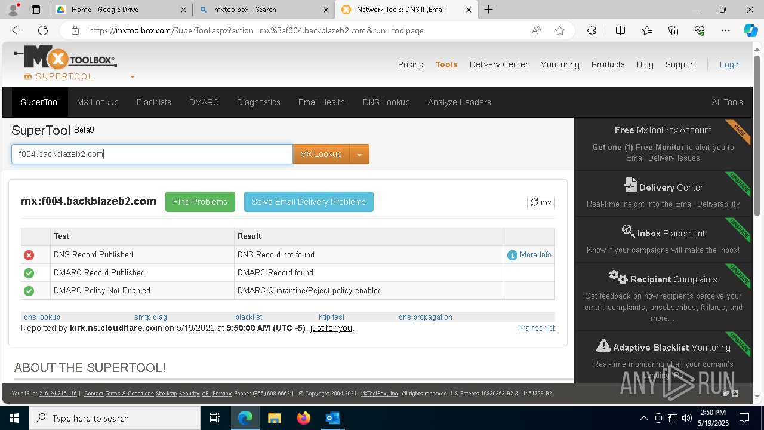Expand the MX Lookup dropdown arrow

click(x=359, y=154)
